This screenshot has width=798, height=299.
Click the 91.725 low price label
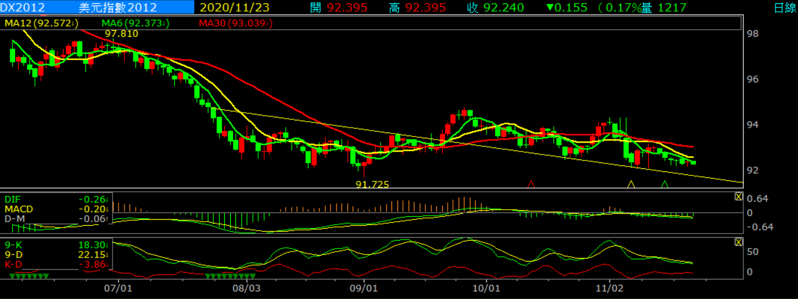(x=372, y=184)
